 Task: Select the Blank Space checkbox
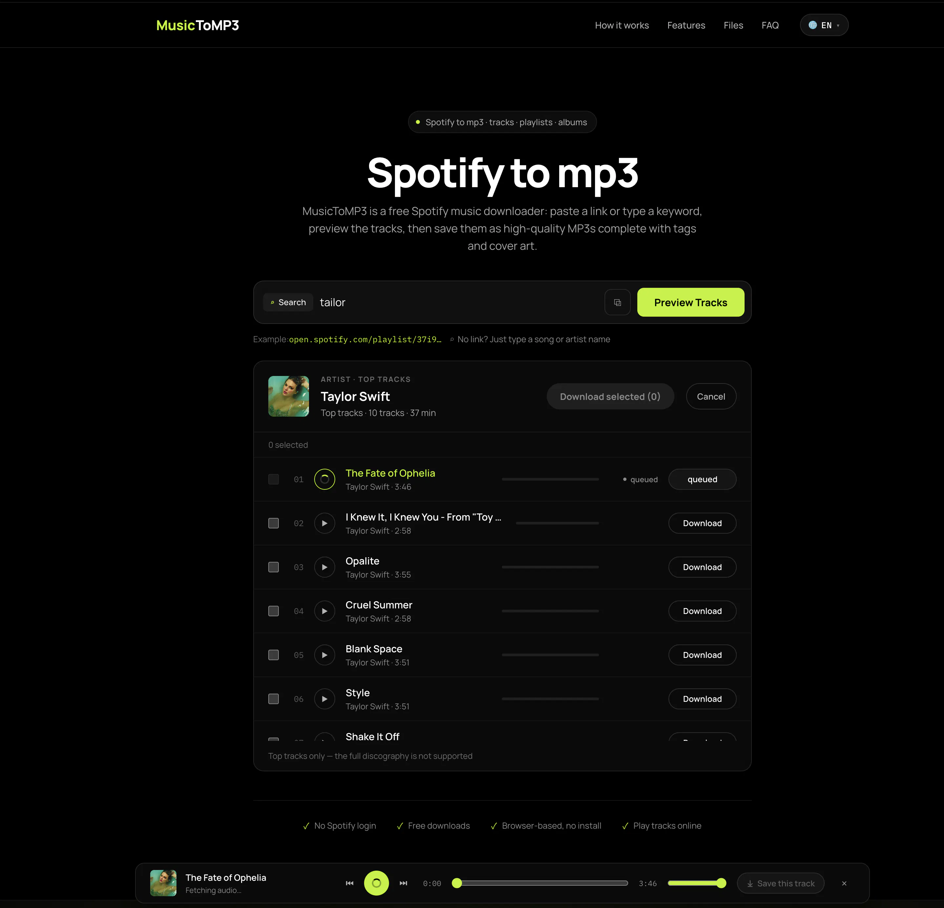tap(274, 655)
